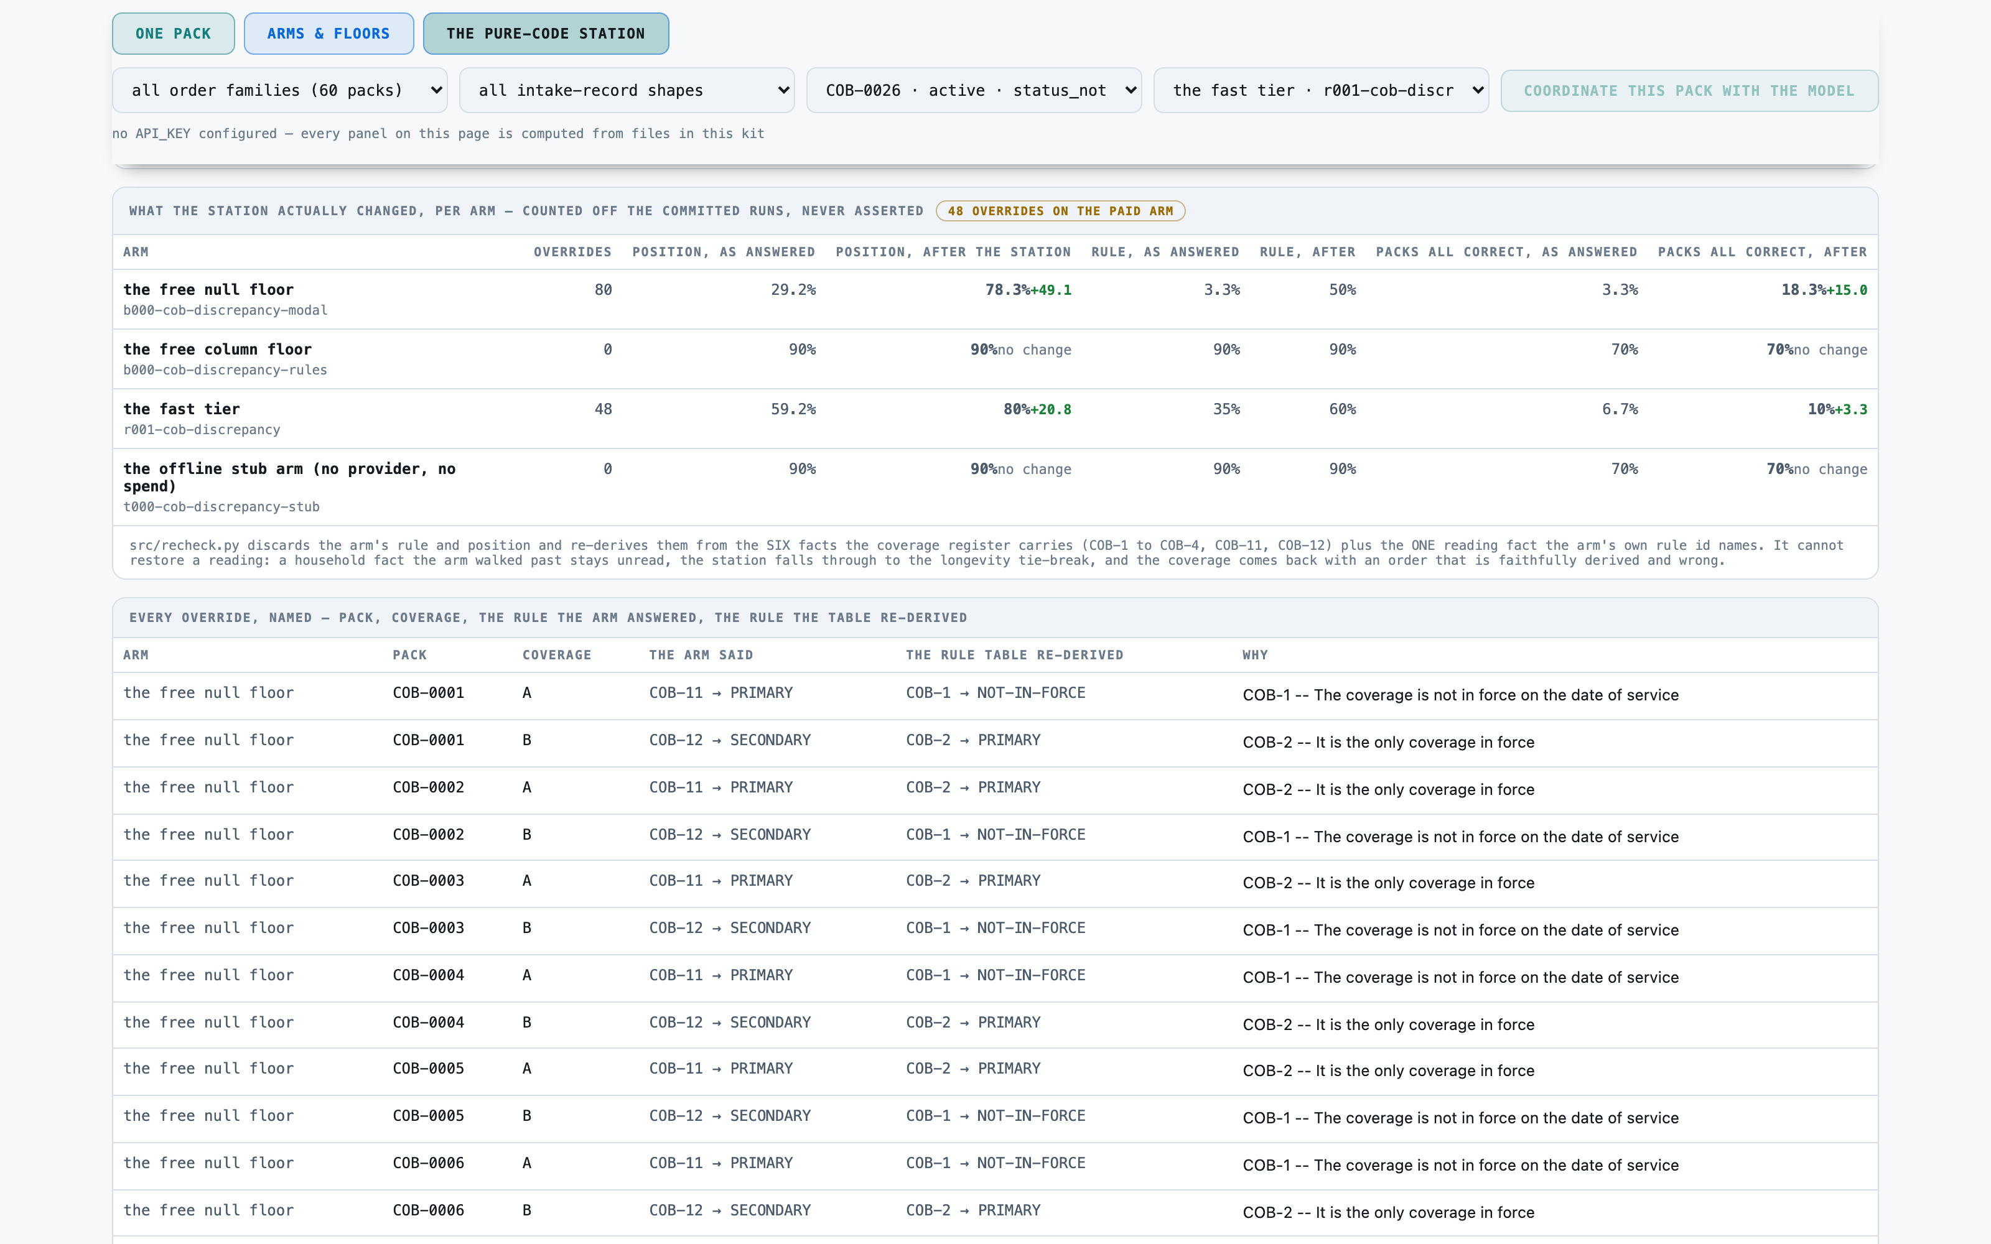Click the src/recheck.py explanation note
Screen dimensions: 1991x1244
(x=986, y=553)
